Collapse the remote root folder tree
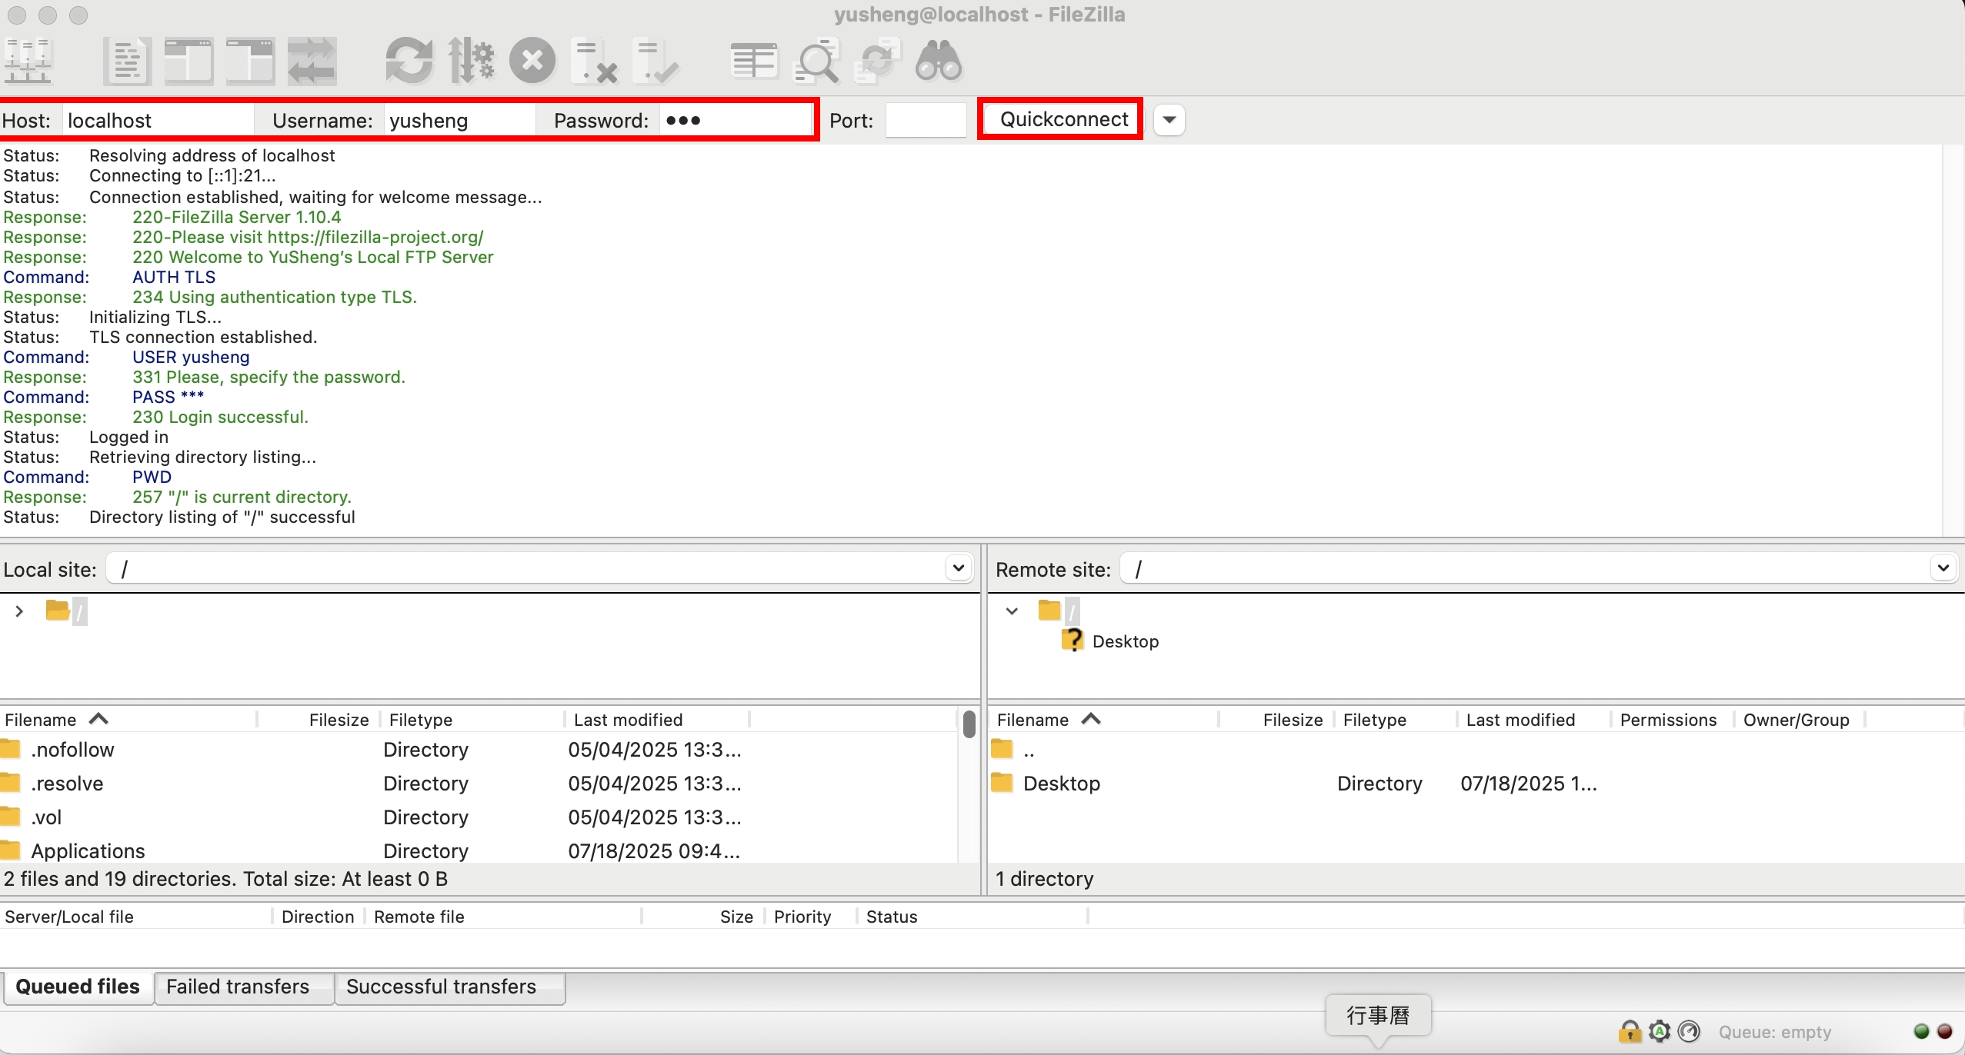1965x1055 pixels. click(1012, 611)
